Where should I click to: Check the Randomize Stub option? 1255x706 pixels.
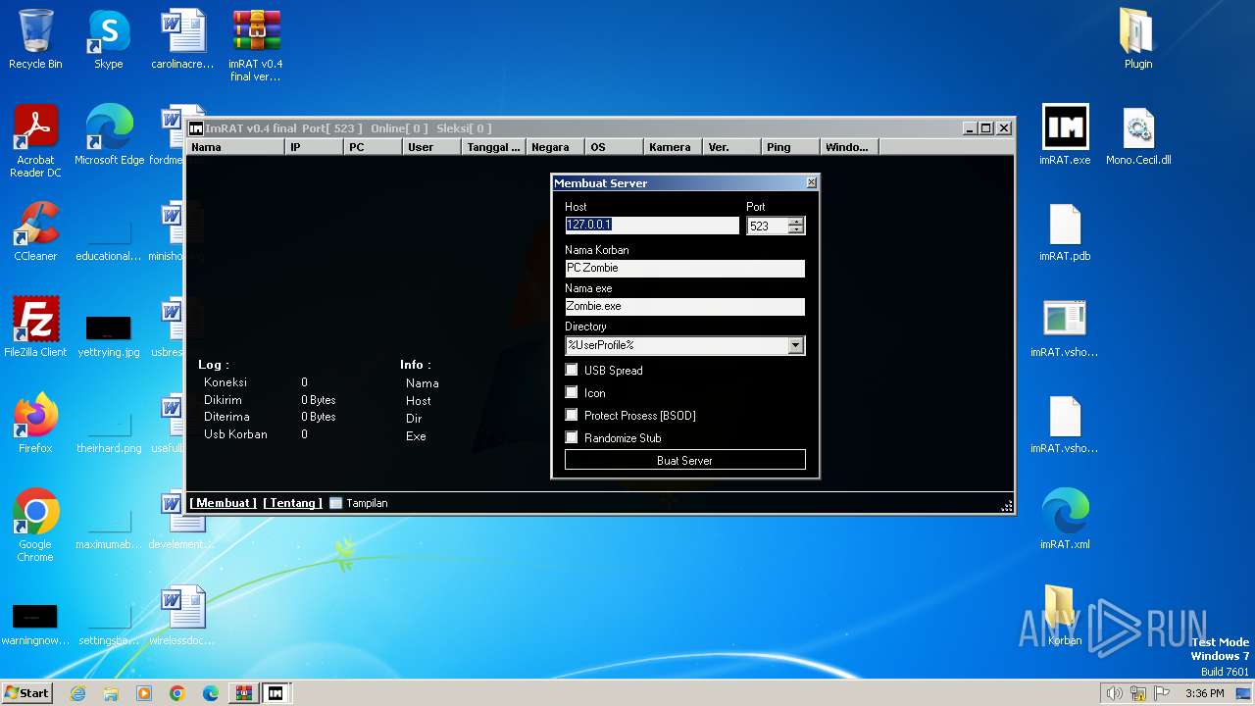(572, 437)
